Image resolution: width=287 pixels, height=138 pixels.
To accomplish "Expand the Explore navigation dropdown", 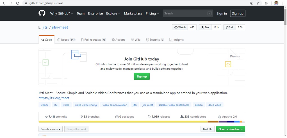I will 113,13.
